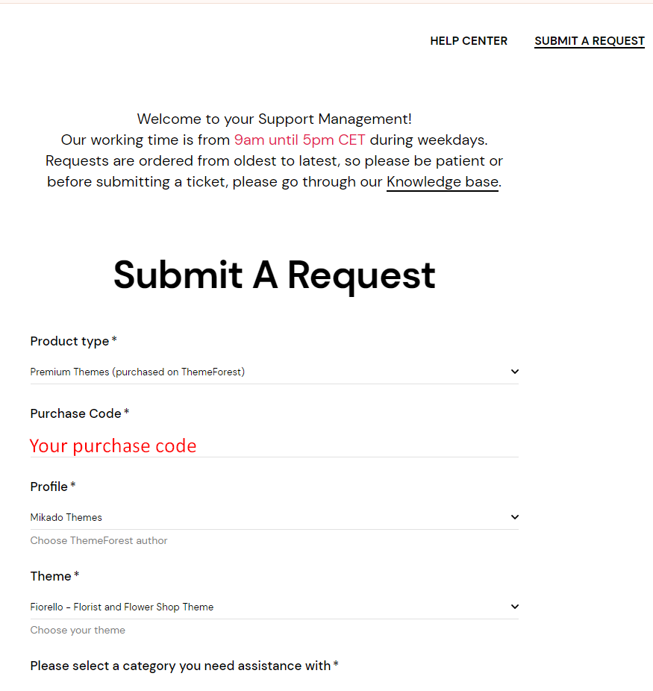Click the Choose your theme hint text

(x=78, y=631)
